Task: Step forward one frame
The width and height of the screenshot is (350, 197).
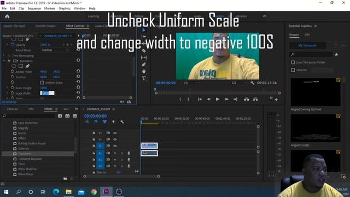Action: (x=226, y=99)
